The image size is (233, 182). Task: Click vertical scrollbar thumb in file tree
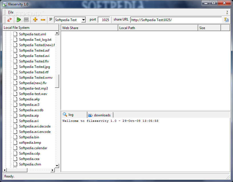(x=57, y=81)
